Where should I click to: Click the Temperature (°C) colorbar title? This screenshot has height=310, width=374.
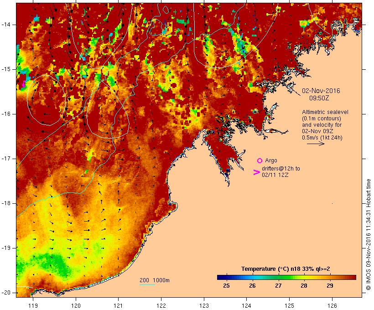[286, 269]
